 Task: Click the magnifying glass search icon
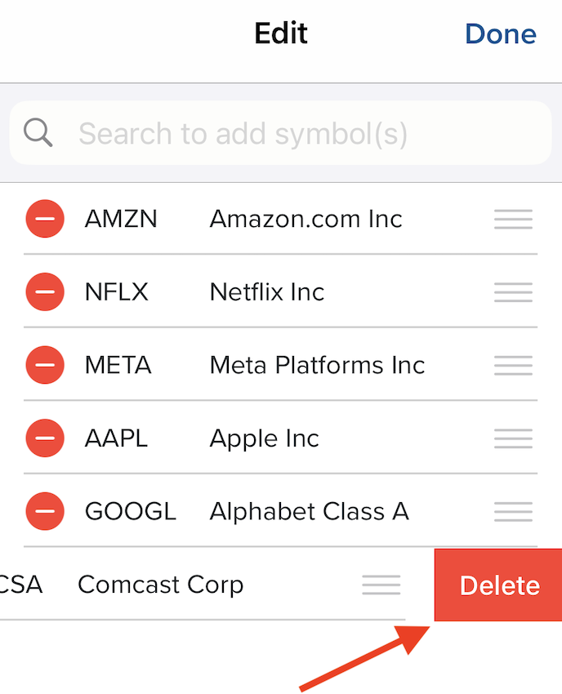(x=38, y=132)
